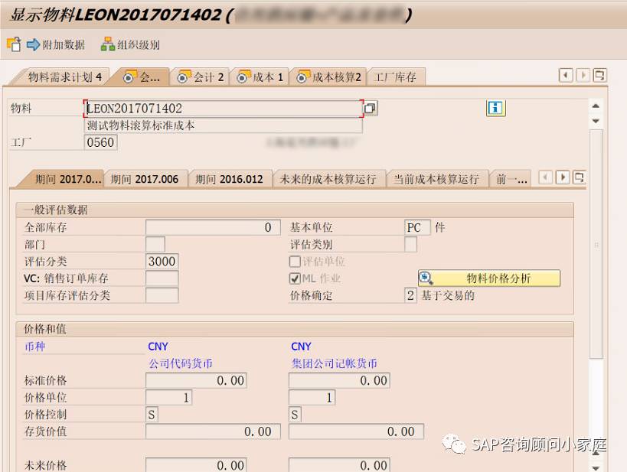Open the 成本 1 tab

pos(260,76)
